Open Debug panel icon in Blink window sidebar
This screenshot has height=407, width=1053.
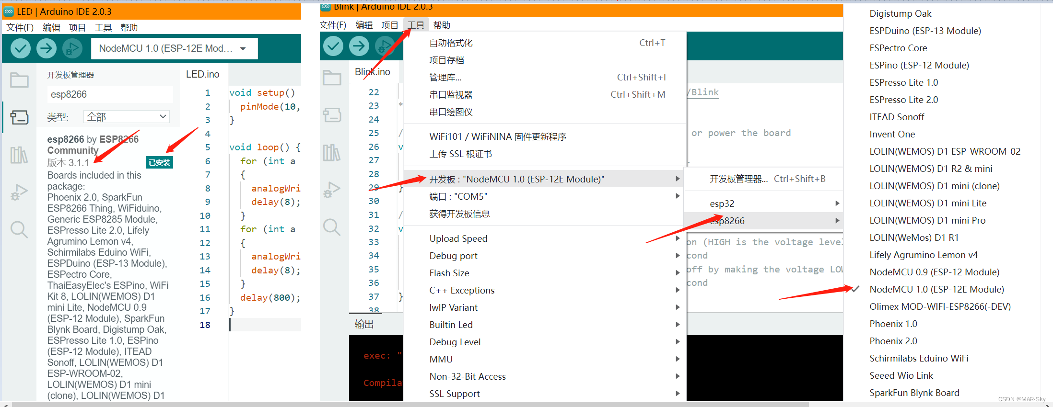[x=332, y=190]
